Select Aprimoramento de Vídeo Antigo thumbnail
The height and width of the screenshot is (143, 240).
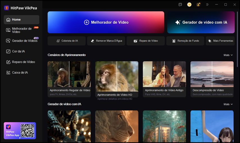coord(164,74)
